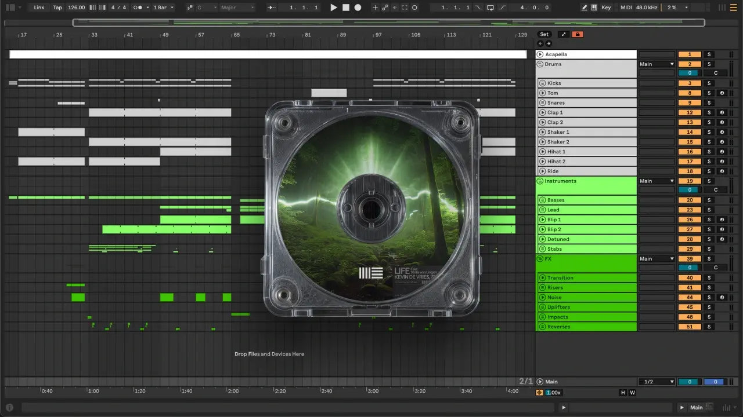Click the Follow playback button
Image resolution: width=743 pixels, height=417 pixels.
pos(272,8)
